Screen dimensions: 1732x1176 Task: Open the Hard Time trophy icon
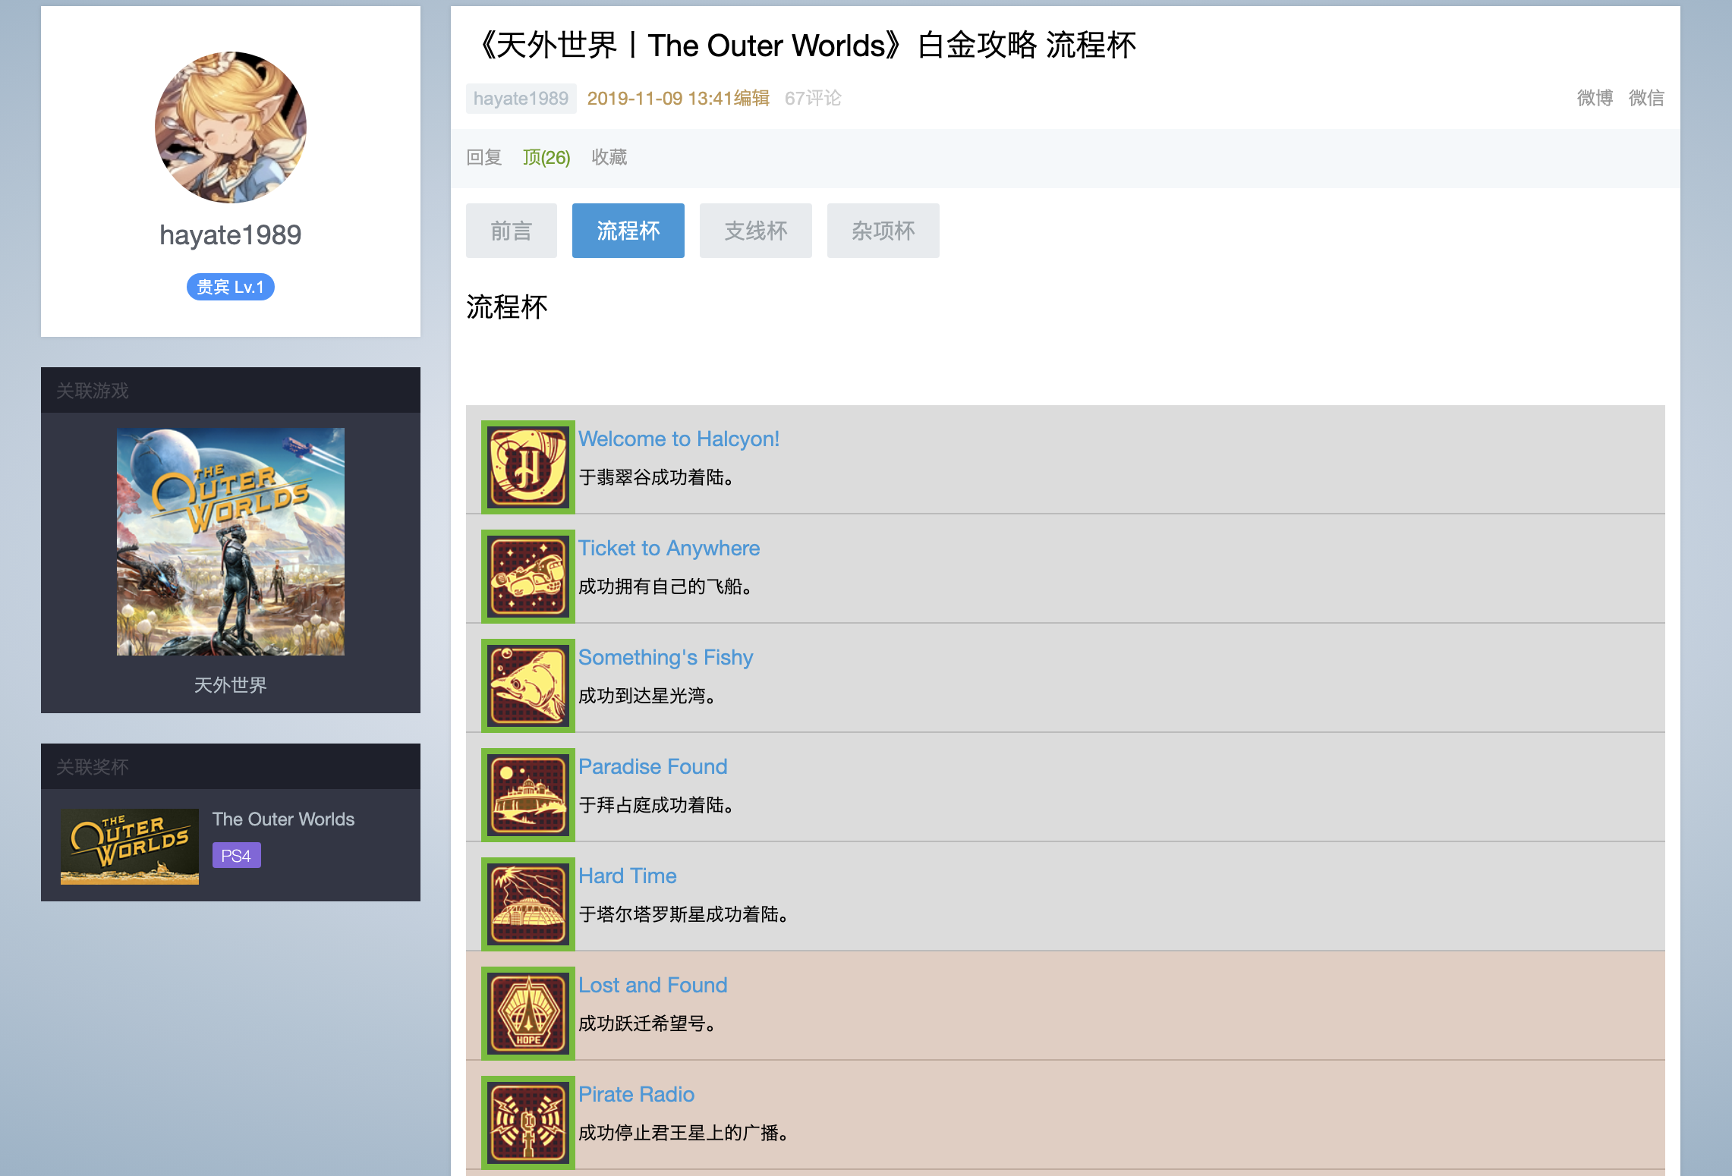pyautogui.click(x=528, y=904)
